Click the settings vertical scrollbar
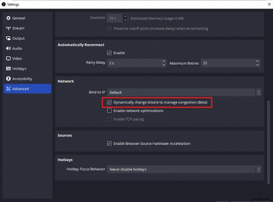Viewport: 273px width, 202px height. coord(269,142)
